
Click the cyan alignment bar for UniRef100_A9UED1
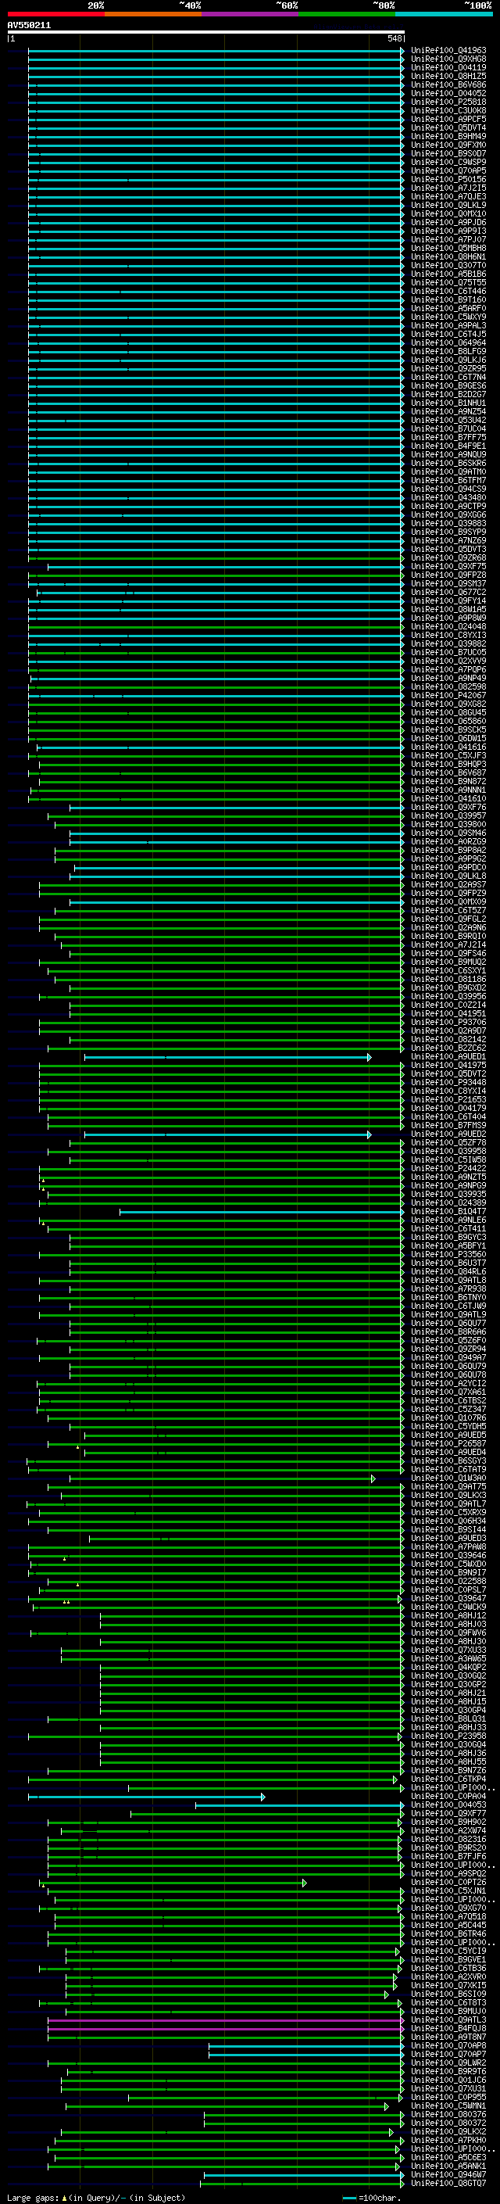227,1058
